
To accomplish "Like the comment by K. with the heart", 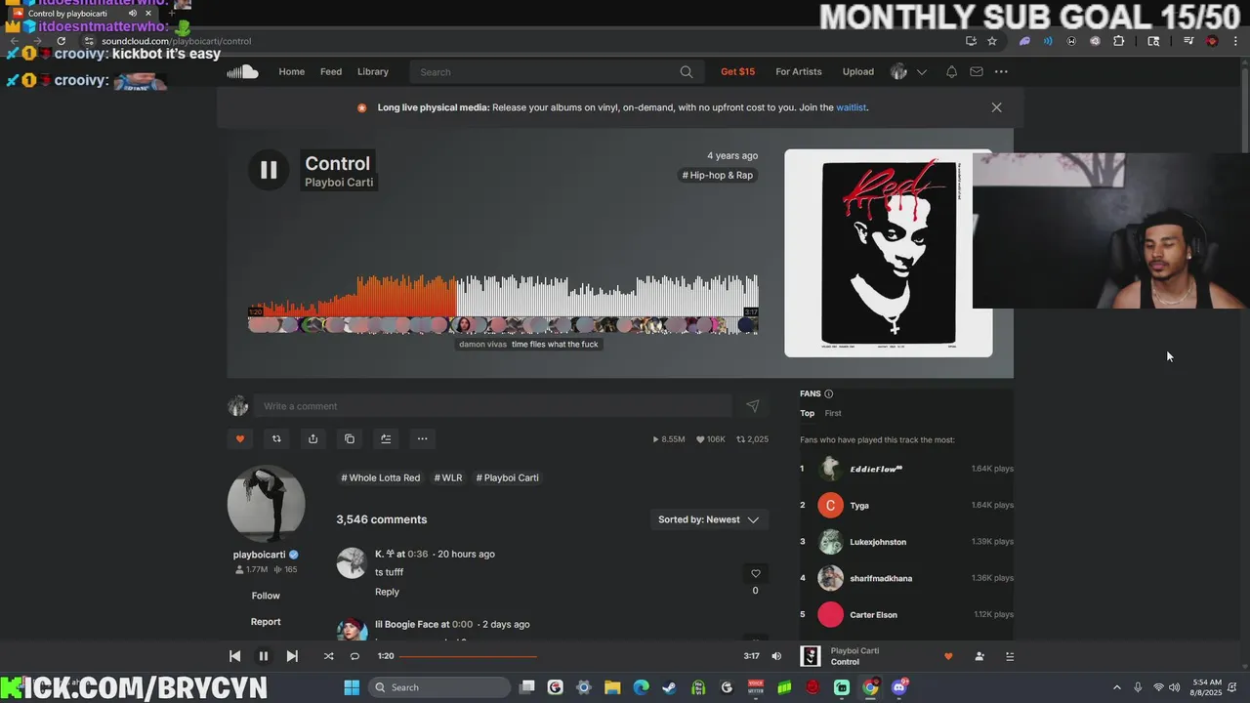I will [x=755, y=573].
